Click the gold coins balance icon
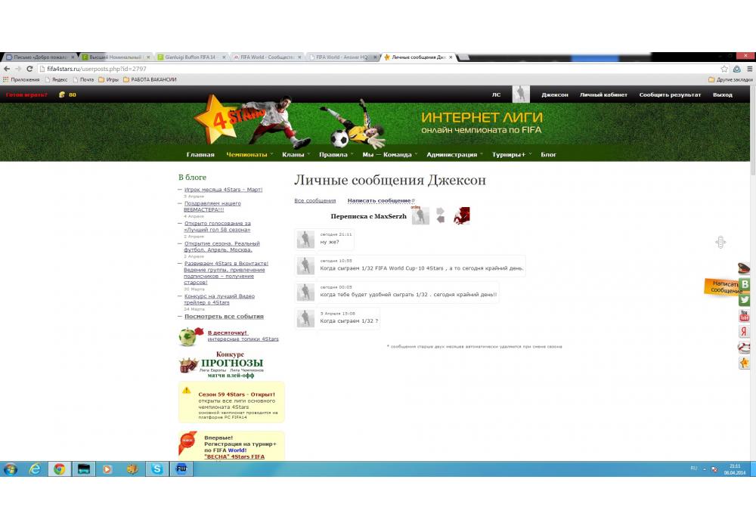The height and width of the screenshot is (529, 756). click(62, 94)
